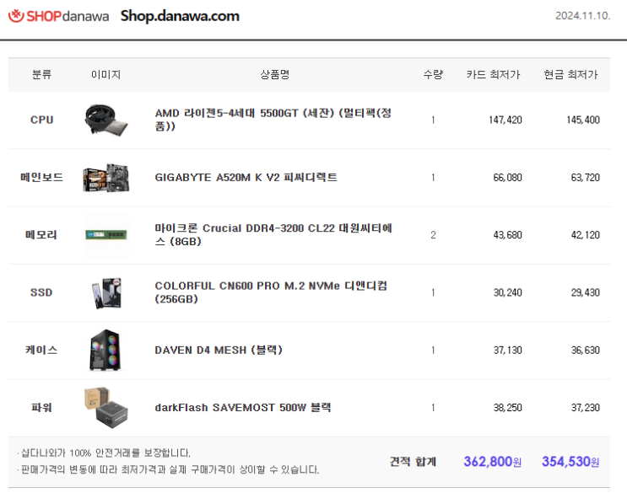Click the memory cash price 42,120
Screen dimensions: 627x498
pyautogui.click(x=586, y=235)
